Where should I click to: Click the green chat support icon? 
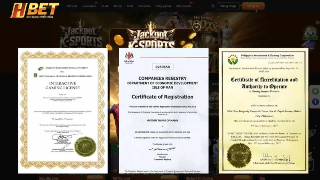click(315, 91)
